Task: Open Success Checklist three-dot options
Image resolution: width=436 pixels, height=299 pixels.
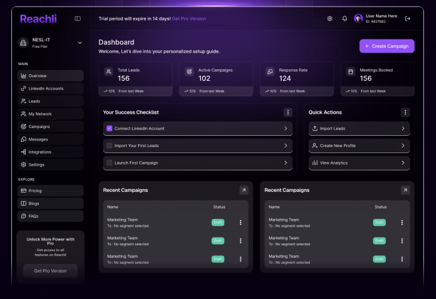Action: (x=288, y=112)
